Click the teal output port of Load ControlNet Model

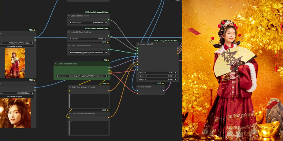108,49
